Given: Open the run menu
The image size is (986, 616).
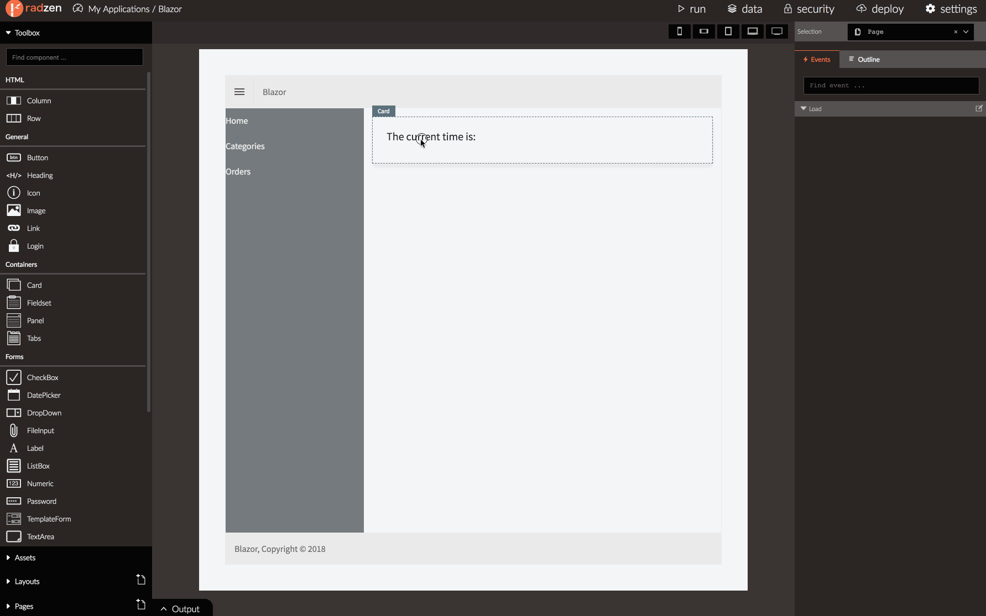Looking at the screenshot, I should pyautogui.click(x=692, y=9).
